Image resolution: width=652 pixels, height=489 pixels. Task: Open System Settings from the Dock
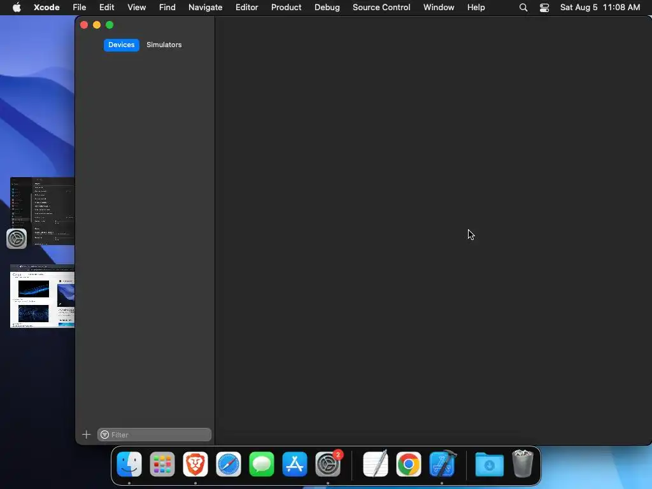pyautogui.click(x=328, y=464)
